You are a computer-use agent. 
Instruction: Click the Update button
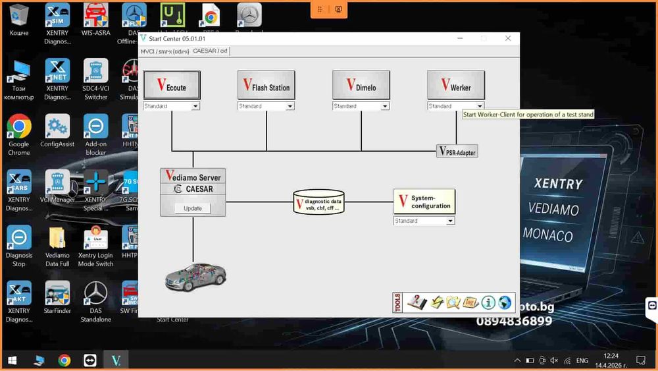pos(193,208)
